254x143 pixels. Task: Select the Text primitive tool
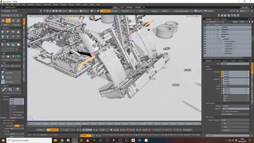(x=18, y=37)
